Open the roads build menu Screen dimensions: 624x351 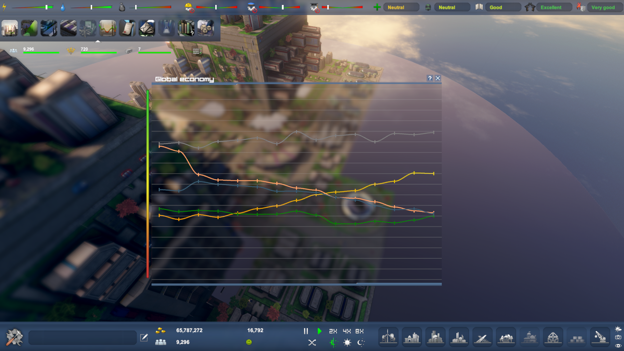tap(483, 337)
